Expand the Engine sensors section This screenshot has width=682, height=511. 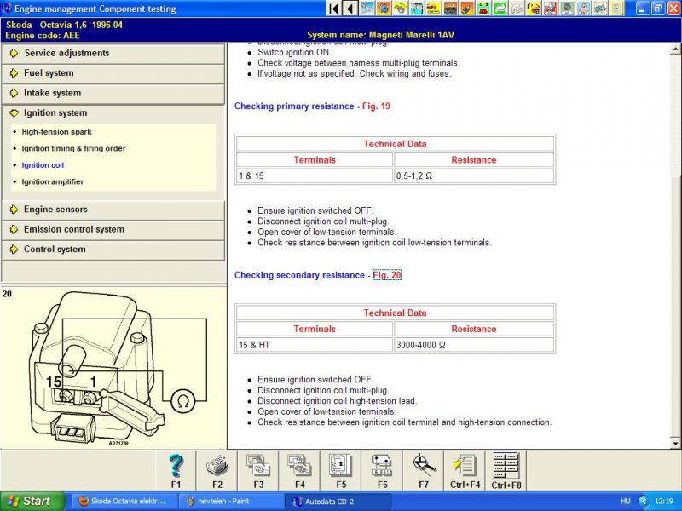(113, 210)
